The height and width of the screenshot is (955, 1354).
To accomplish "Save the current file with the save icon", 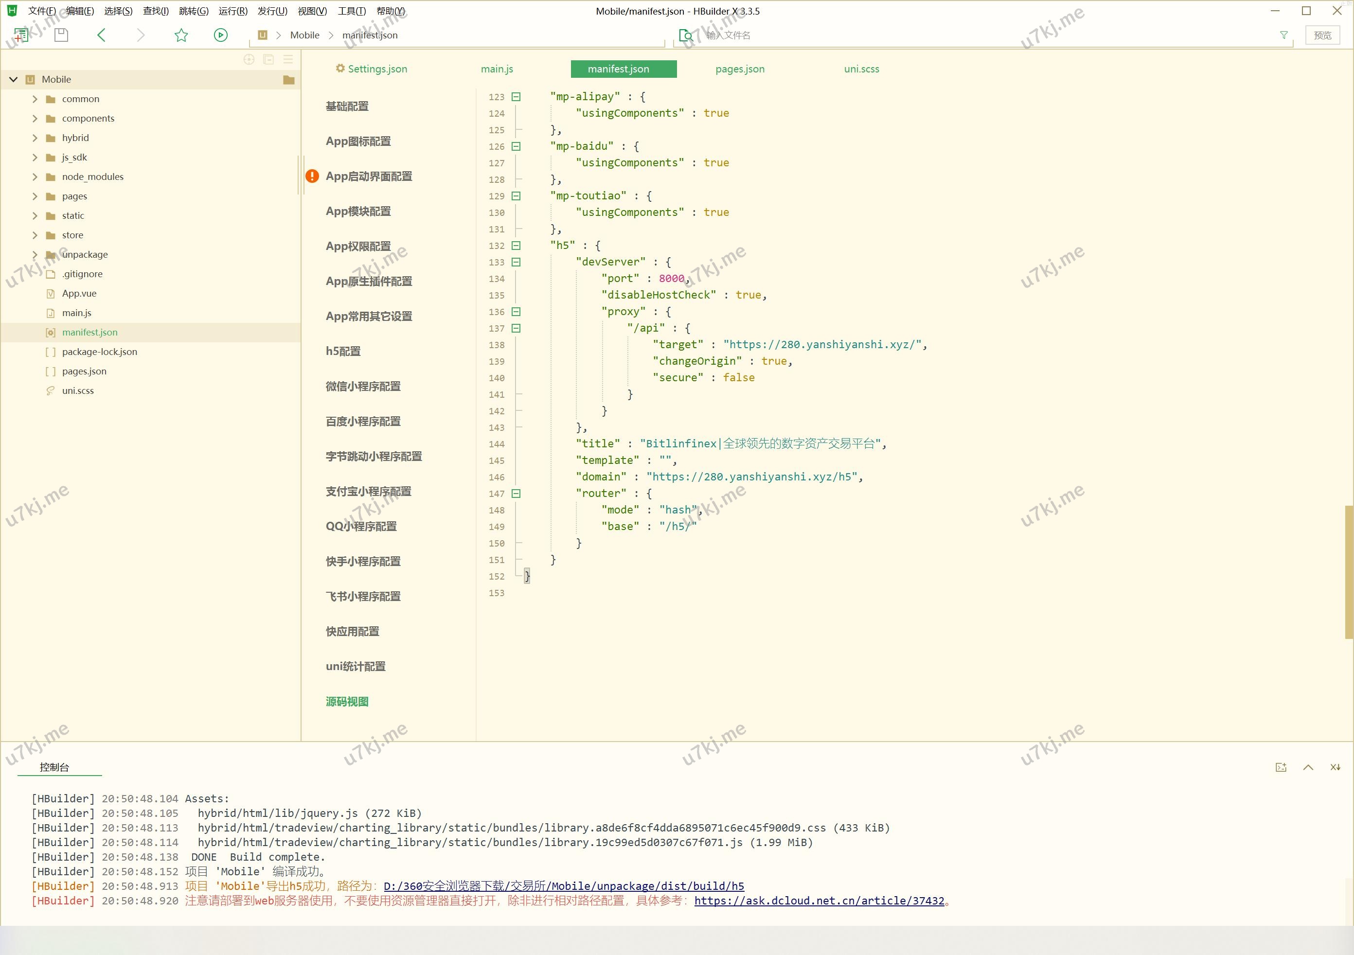I will tap(61, 35).
